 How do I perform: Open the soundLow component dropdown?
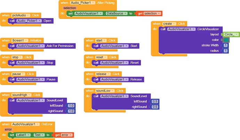pyautogui.click(x=105, y=91)
